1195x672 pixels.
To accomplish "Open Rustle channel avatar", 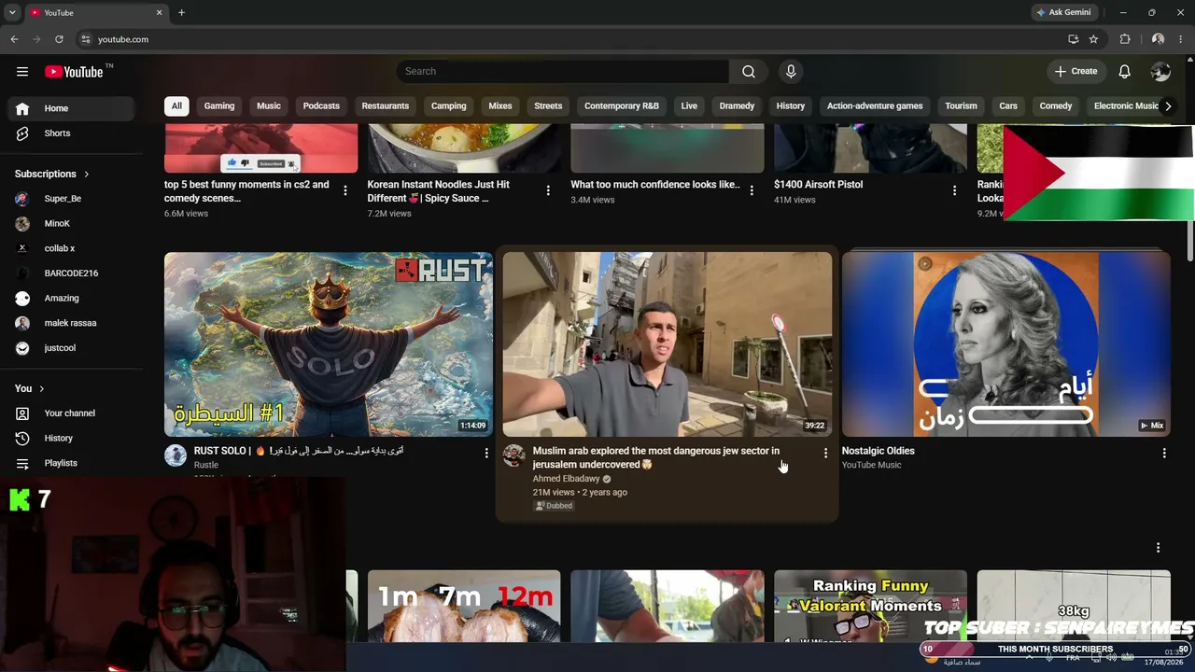I will pyautogui.click(x=176, y=455).
